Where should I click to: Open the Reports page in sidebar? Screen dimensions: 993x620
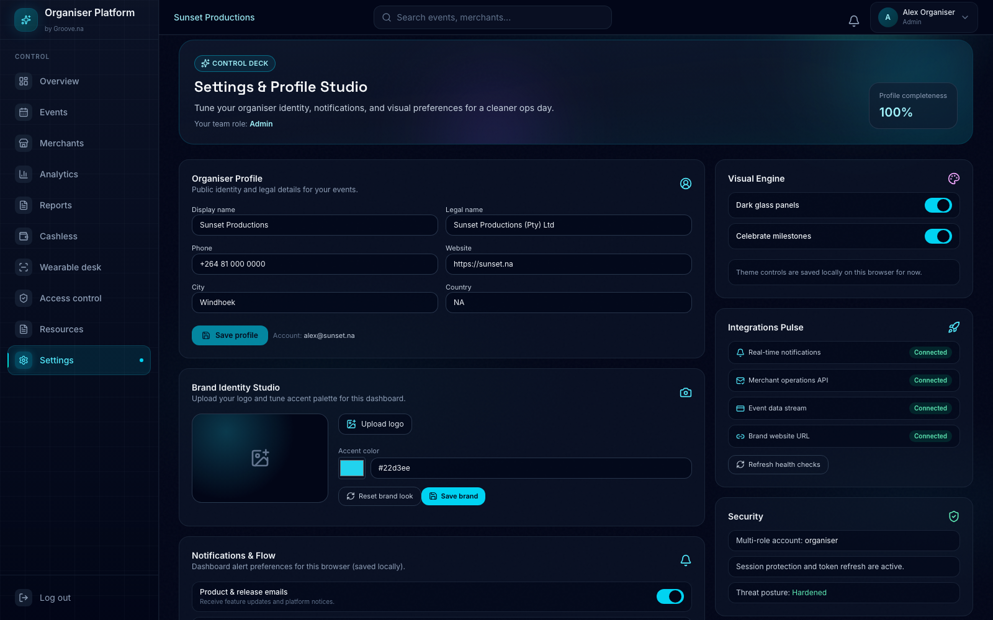[79, 205]
